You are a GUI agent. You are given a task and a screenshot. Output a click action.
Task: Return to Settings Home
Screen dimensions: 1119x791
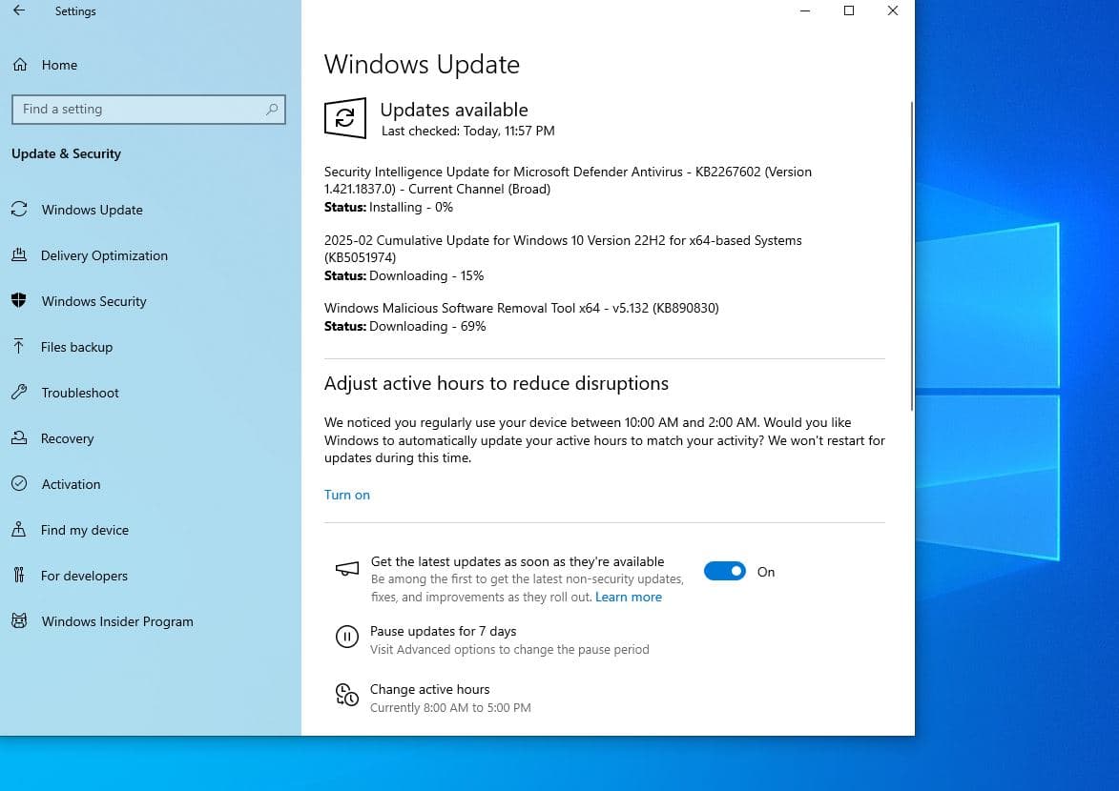[59, 65]
